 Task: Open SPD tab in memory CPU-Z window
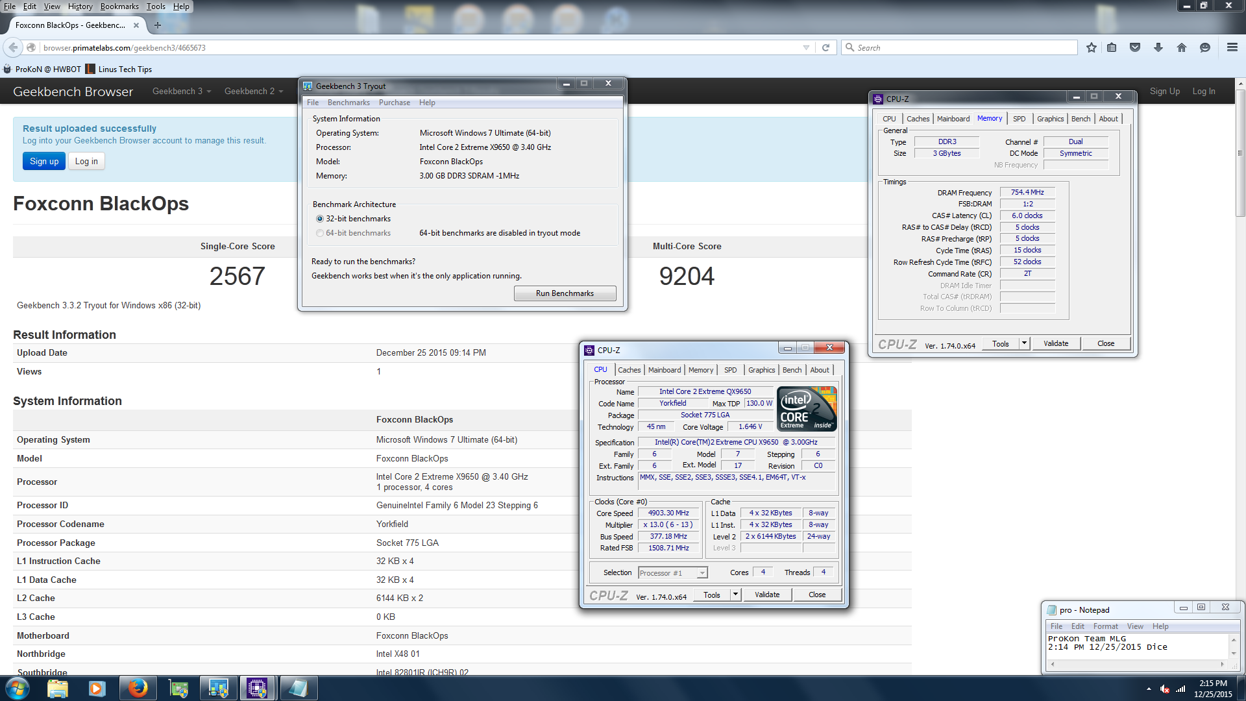point(1019,119)
